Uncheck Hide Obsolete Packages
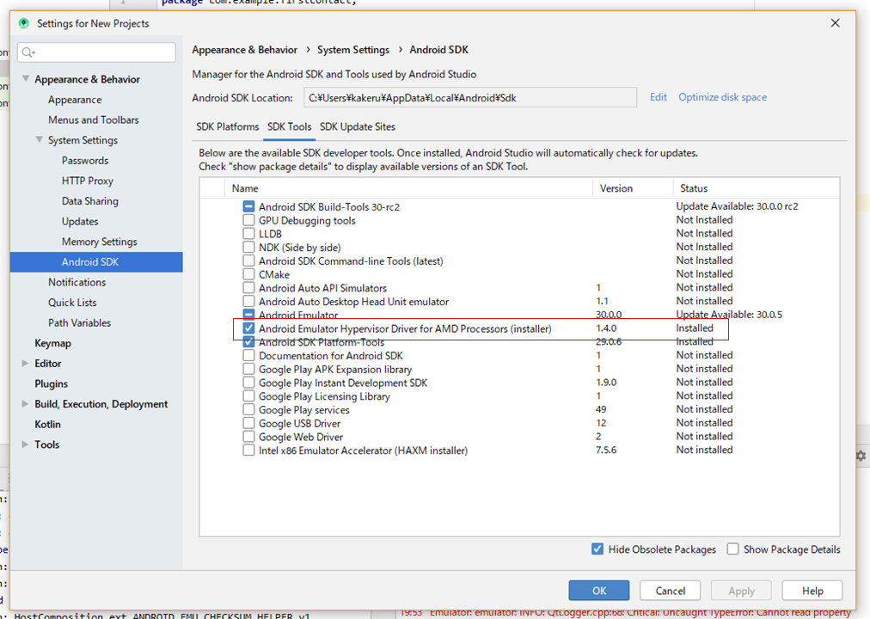This screenshot has width=870, height=619. pos(597,549)
